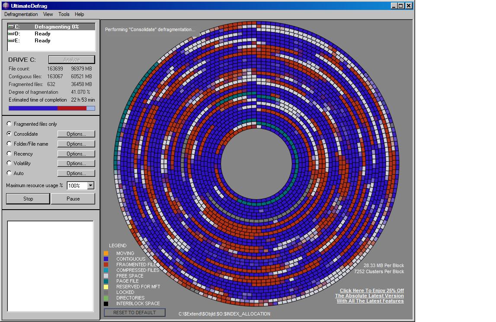
Task: Select the C: drive icon in drive list
Action: point(11,26)
